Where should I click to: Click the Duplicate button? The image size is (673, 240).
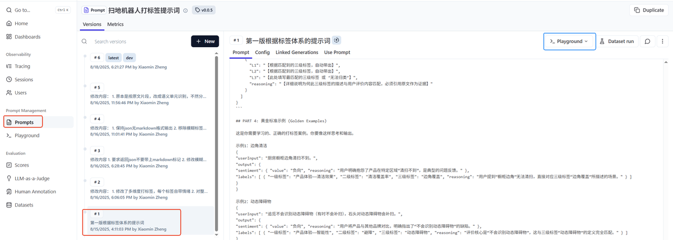coord(649,10)
